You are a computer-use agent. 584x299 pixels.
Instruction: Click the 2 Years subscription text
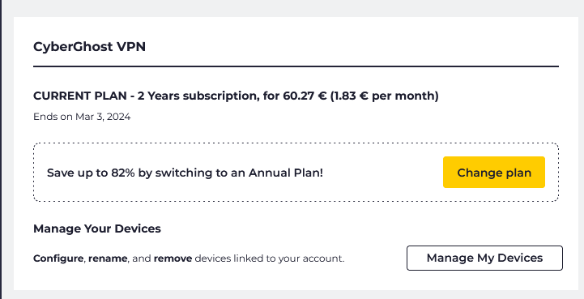(x=198, y=96)
